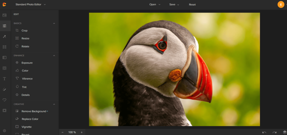Image resolution: width=287 pixels, height=135 pixels.
Task: Click the Exposure sun icon
Action: (x=17, y=62)
